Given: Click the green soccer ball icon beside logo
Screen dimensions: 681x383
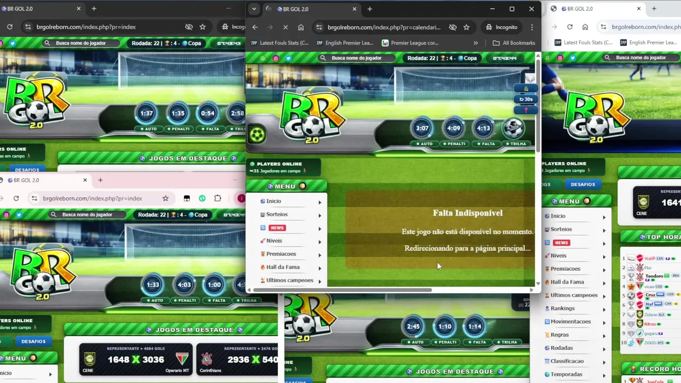Looking at the screenshot, I should tap(257, 134).
